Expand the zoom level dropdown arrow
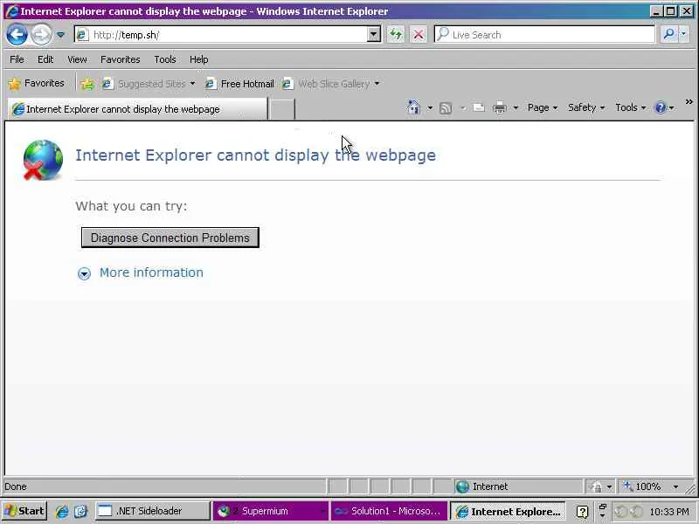699x524 pixels. (x=675, y=487)
